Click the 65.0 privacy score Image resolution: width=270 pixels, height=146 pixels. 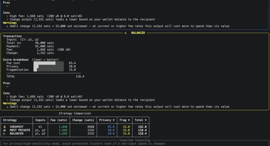click(111, 127)
